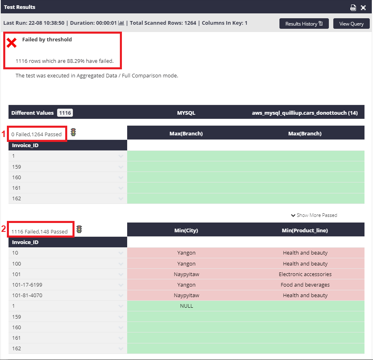Expand Test Results panel to fullscreen
The width and height of the screenshot is (373, 360).
[x=363, y=8]
